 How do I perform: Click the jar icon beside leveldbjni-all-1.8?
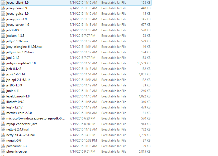(3, 96)
